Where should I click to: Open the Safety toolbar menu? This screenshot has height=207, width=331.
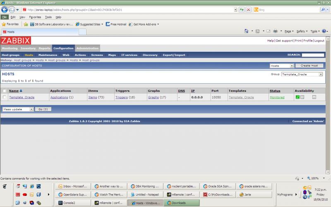pos(302,31)
